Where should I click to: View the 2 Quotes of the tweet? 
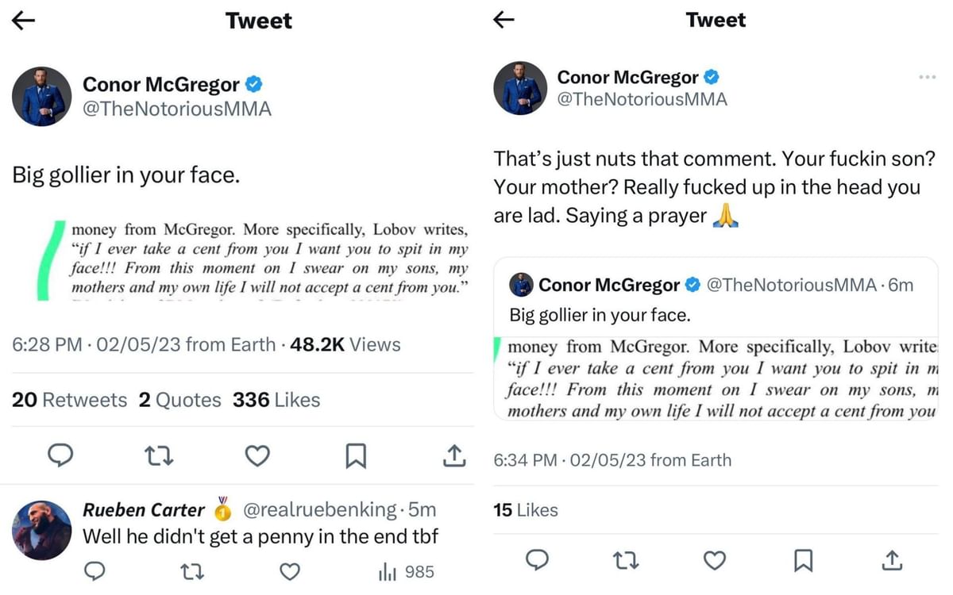tap(180, 400)
